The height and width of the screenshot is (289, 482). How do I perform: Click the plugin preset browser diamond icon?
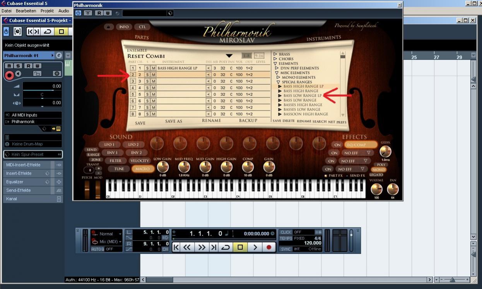[170, 13]
